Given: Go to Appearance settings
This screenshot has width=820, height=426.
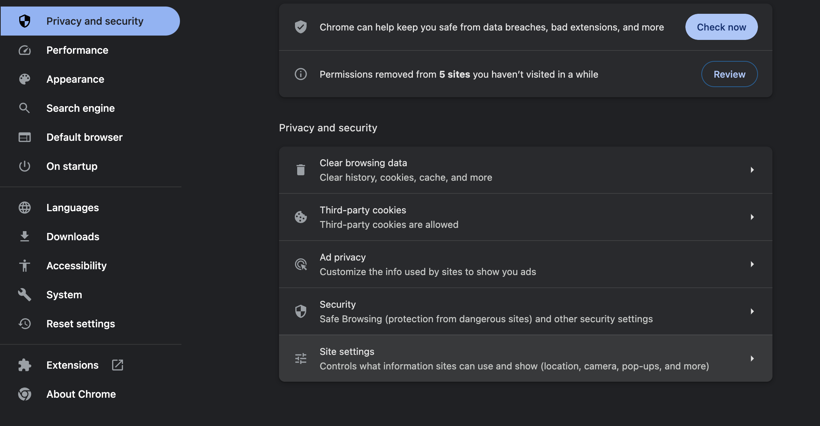Looking at the screenshot, I should click(90, 79).
